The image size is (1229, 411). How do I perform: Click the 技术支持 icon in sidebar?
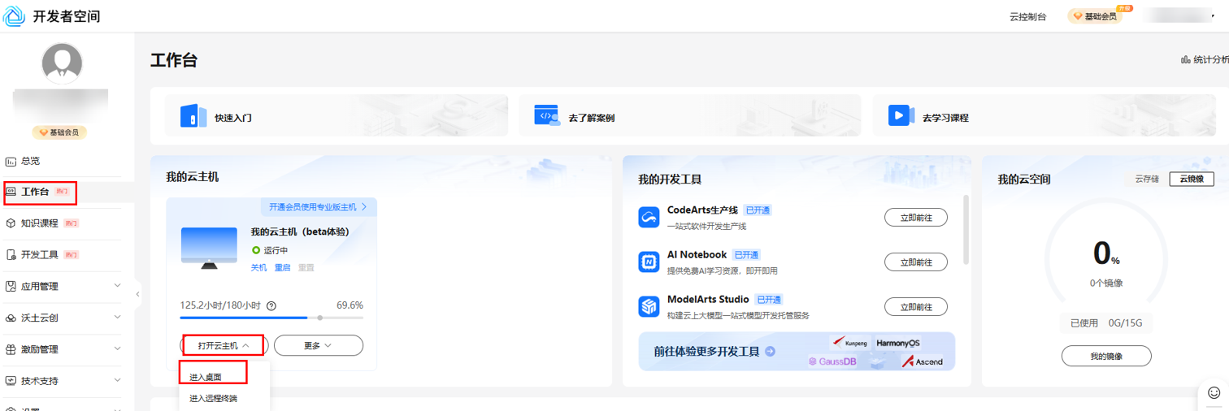coord(11,380)
